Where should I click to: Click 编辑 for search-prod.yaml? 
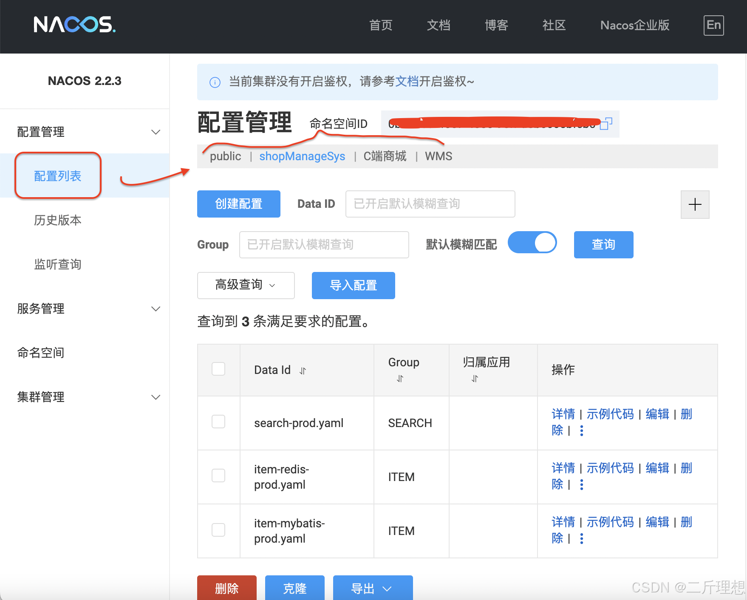click(657, 414)
